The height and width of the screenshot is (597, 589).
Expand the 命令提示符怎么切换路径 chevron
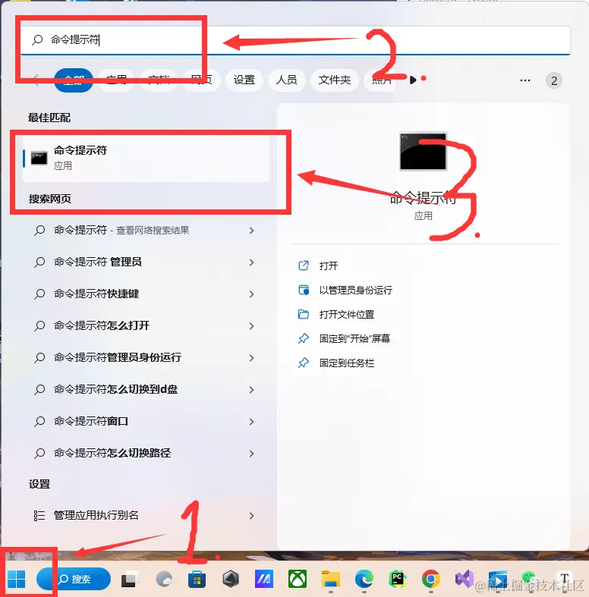tap(251, 454)
